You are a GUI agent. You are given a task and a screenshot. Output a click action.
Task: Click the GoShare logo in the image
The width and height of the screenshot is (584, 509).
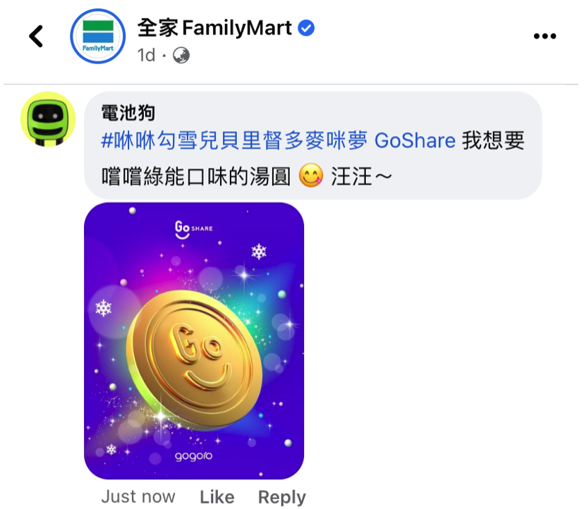(193, 229)
